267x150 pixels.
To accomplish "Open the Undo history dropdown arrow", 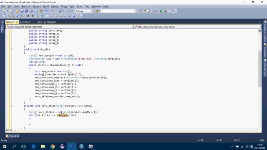I will point(50,11).
